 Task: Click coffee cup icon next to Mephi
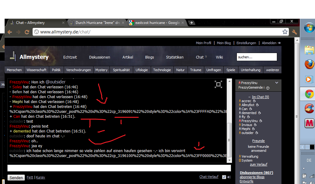[253, 129]
